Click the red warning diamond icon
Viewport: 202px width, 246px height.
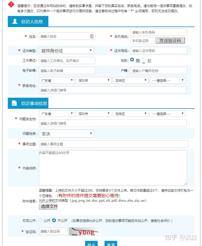pos(11,4)
